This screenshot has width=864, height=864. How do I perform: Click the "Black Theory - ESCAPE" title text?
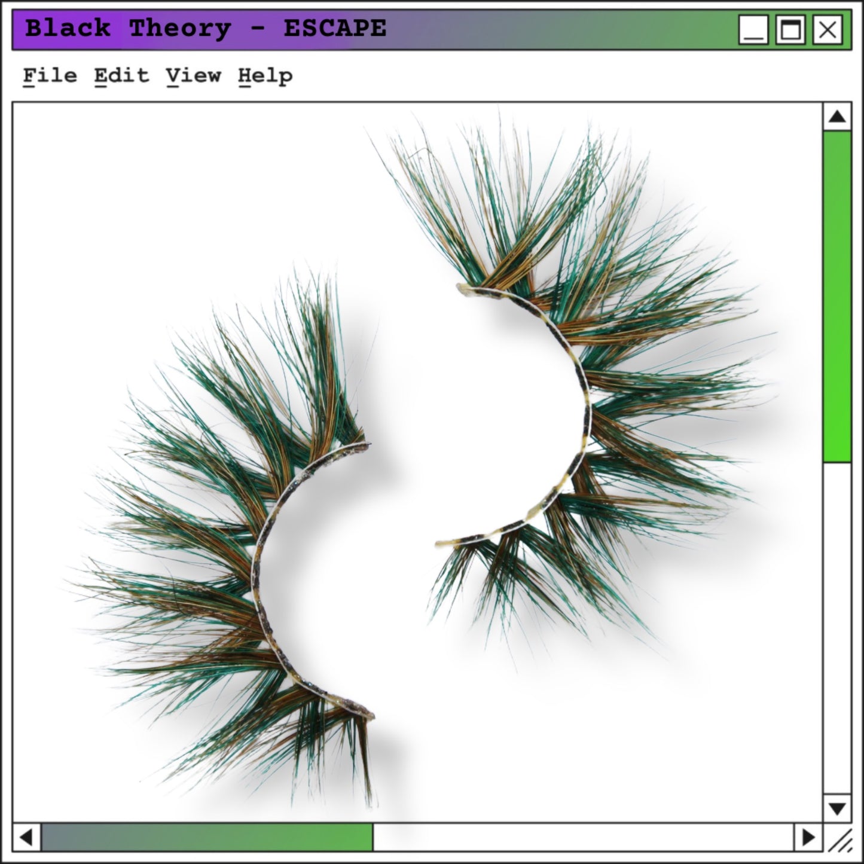pyautogui.click(x=206, y=29)
